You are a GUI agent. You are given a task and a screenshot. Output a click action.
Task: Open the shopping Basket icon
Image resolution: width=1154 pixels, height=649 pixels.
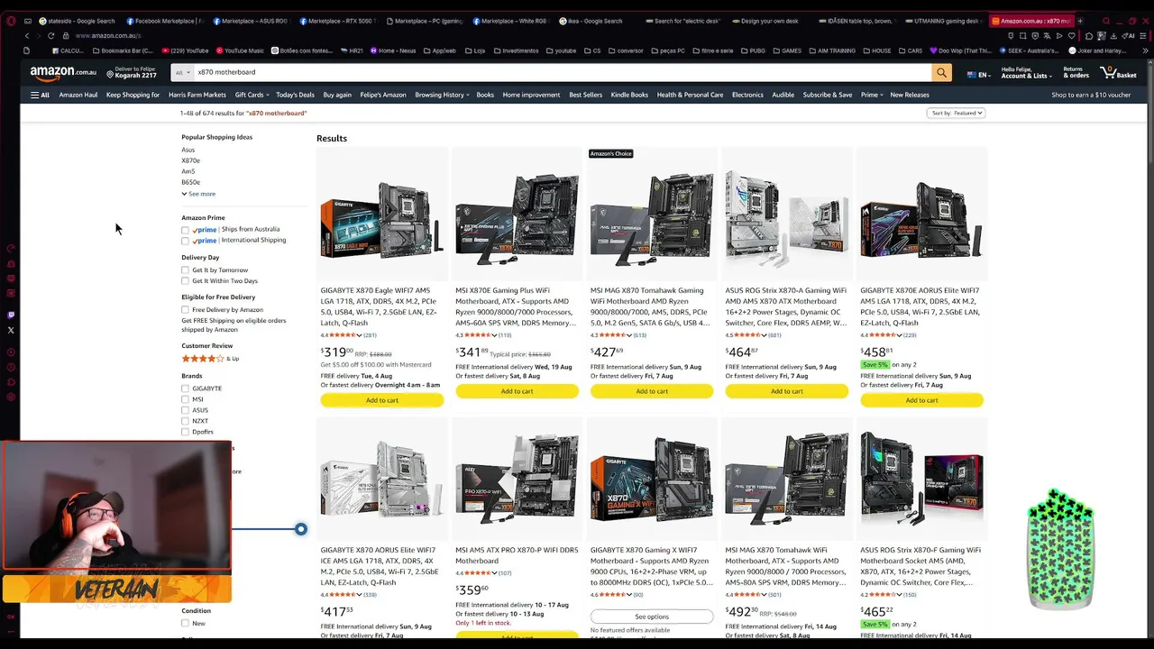[1118, 72]
